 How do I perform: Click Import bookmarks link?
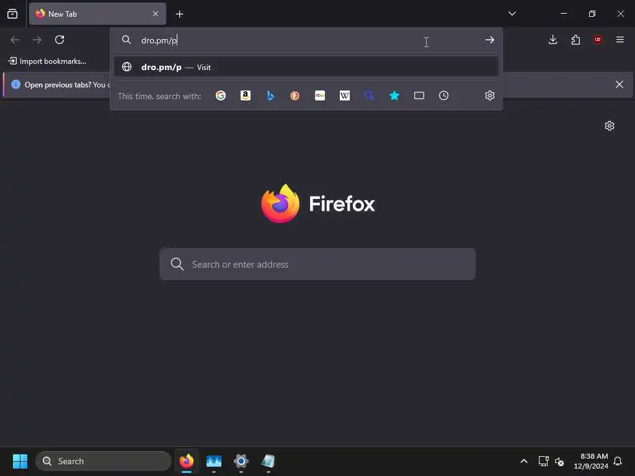[47, 61]
